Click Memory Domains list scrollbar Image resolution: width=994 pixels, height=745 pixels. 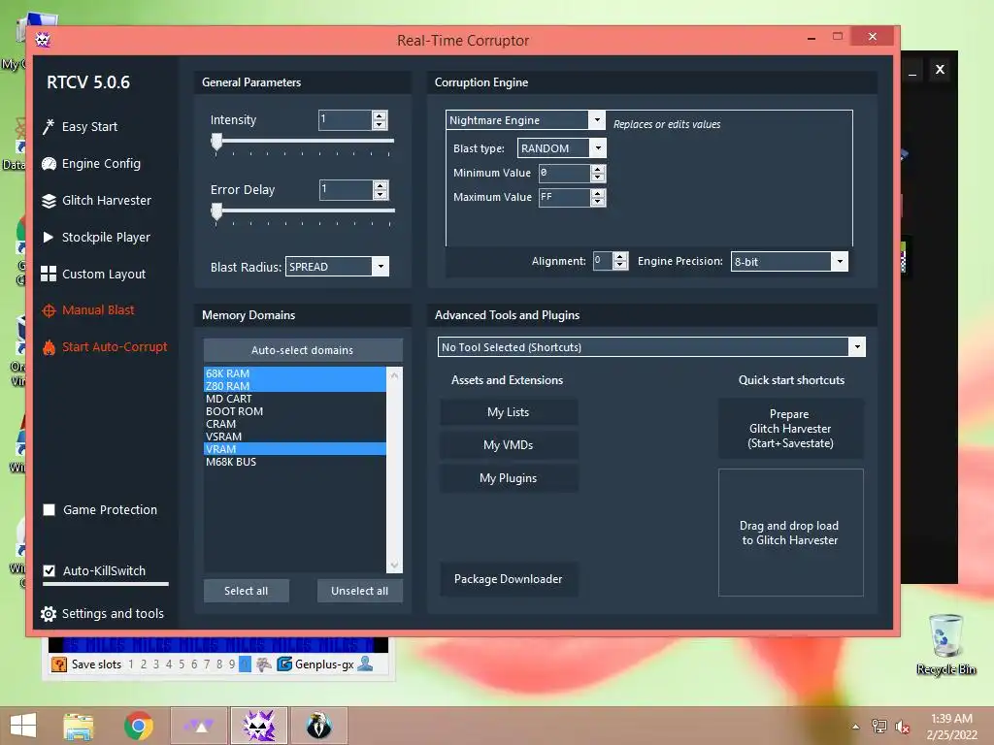coord(394,470)
